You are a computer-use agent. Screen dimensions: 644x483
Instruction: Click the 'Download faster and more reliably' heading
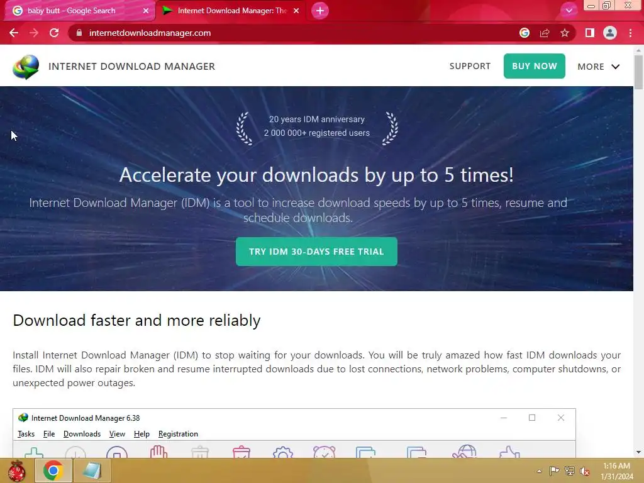click(x=136, y=320)
